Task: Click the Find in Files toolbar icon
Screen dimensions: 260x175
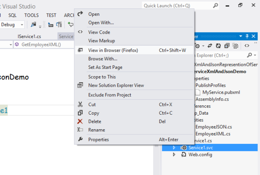Action: pyautogui.click(x=33, y=24)
